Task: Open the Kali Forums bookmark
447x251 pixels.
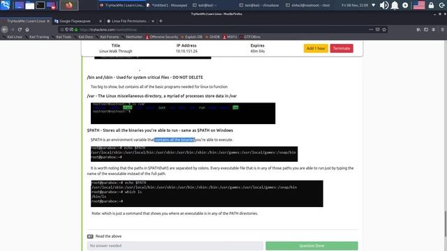Action: [x=107, y=37]
